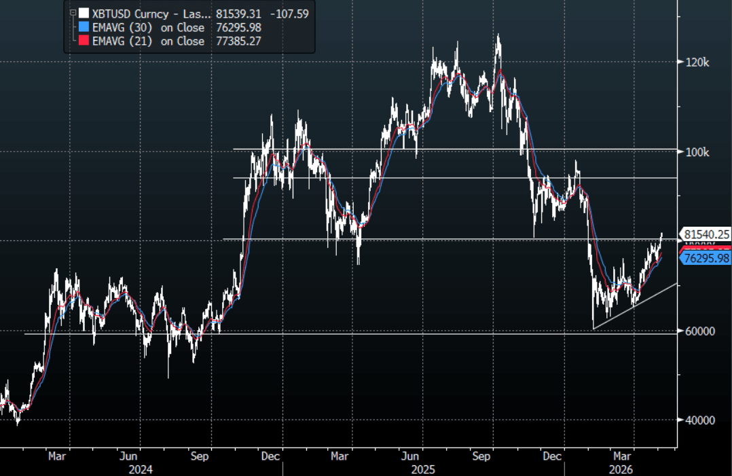Click the 81540.25 price flag on axis
This screenshot has height=476, width=732.
coord(706,234)
